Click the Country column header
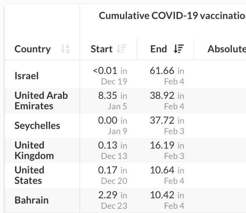This screenshot has width=246, height=213. coord(32,49)
